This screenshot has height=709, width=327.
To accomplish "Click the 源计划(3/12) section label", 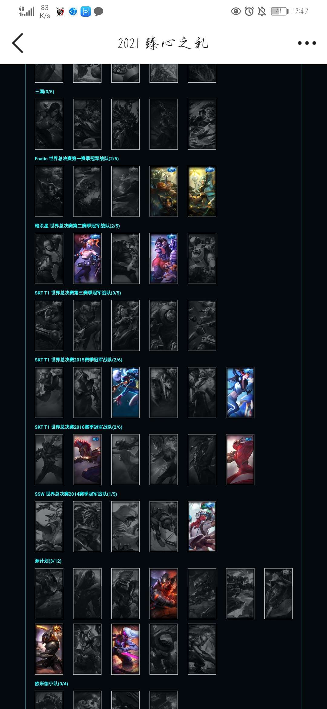I will pos(48,561).
